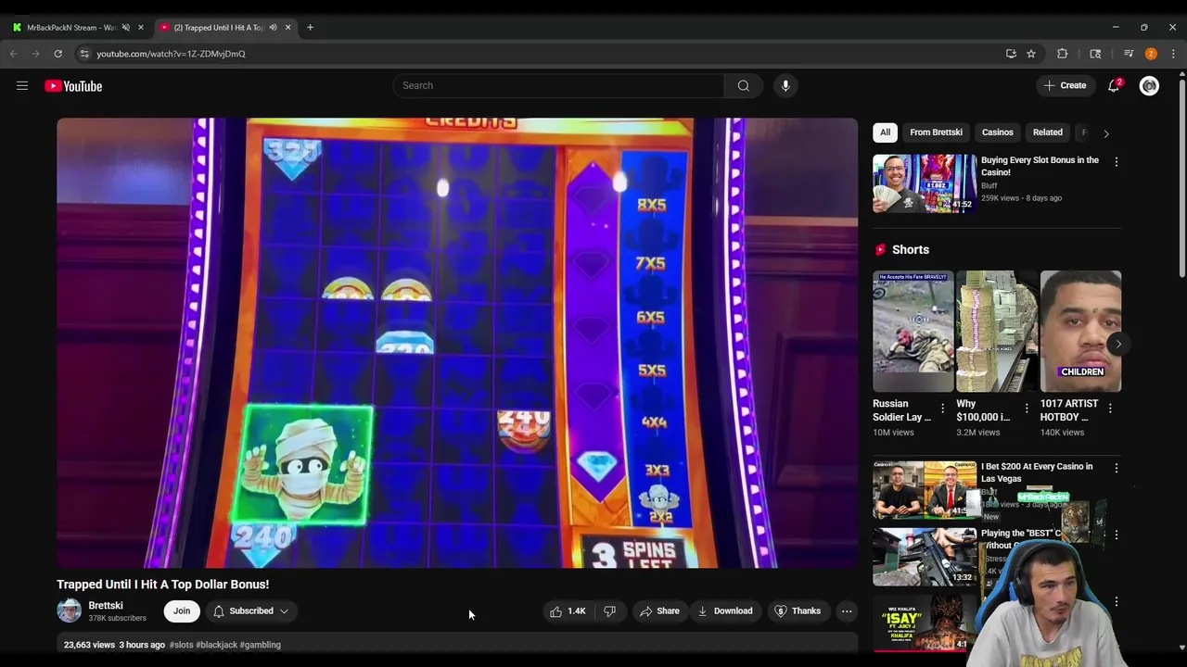Click the Join channel button
1187x667 pixels.
click(182, 611)
